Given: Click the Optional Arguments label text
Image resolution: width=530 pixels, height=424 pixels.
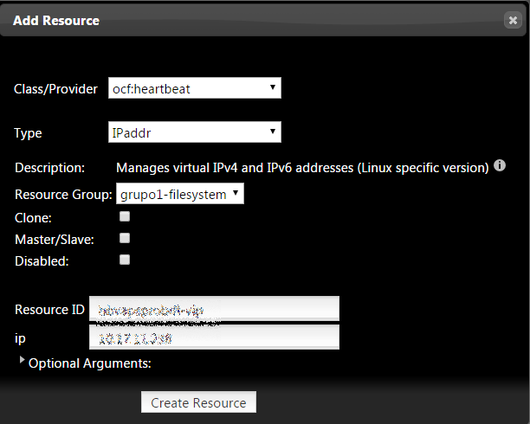Looking at the screenshot, I should tap(90, 363).
